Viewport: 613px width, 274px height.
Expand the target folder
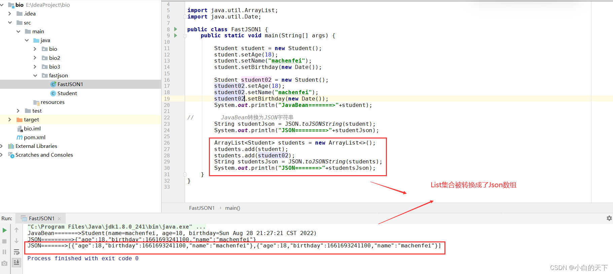click(9, 119)
